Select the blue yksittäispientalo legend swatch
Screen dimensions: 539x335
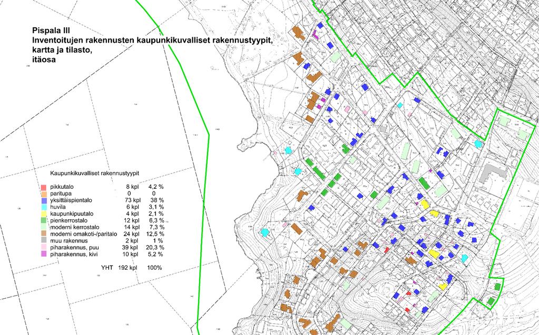(x=43, y=201)
